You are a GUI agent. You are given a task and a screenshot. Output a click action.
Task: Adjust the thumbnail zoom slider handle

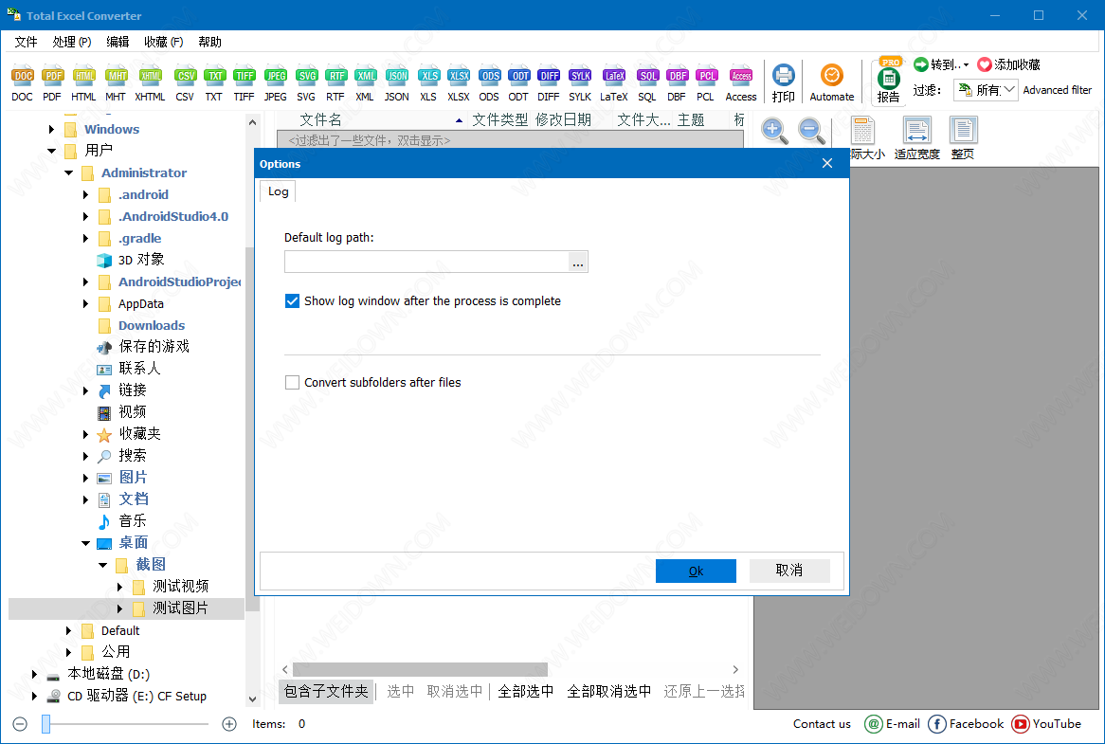click(x=45, y=723)
